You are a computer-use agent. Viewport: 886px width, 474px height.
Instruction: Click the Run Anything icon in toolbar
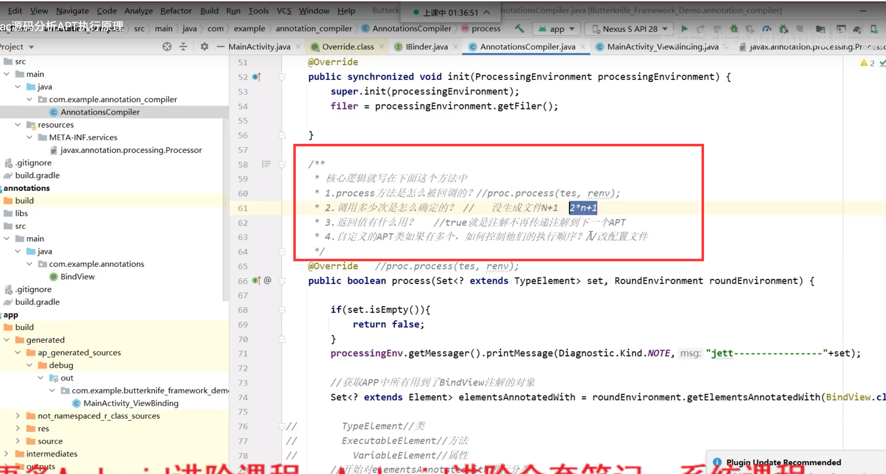click(841, 29)
